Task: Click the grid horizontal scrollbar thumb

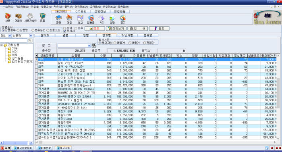Action: click(41, 142)
